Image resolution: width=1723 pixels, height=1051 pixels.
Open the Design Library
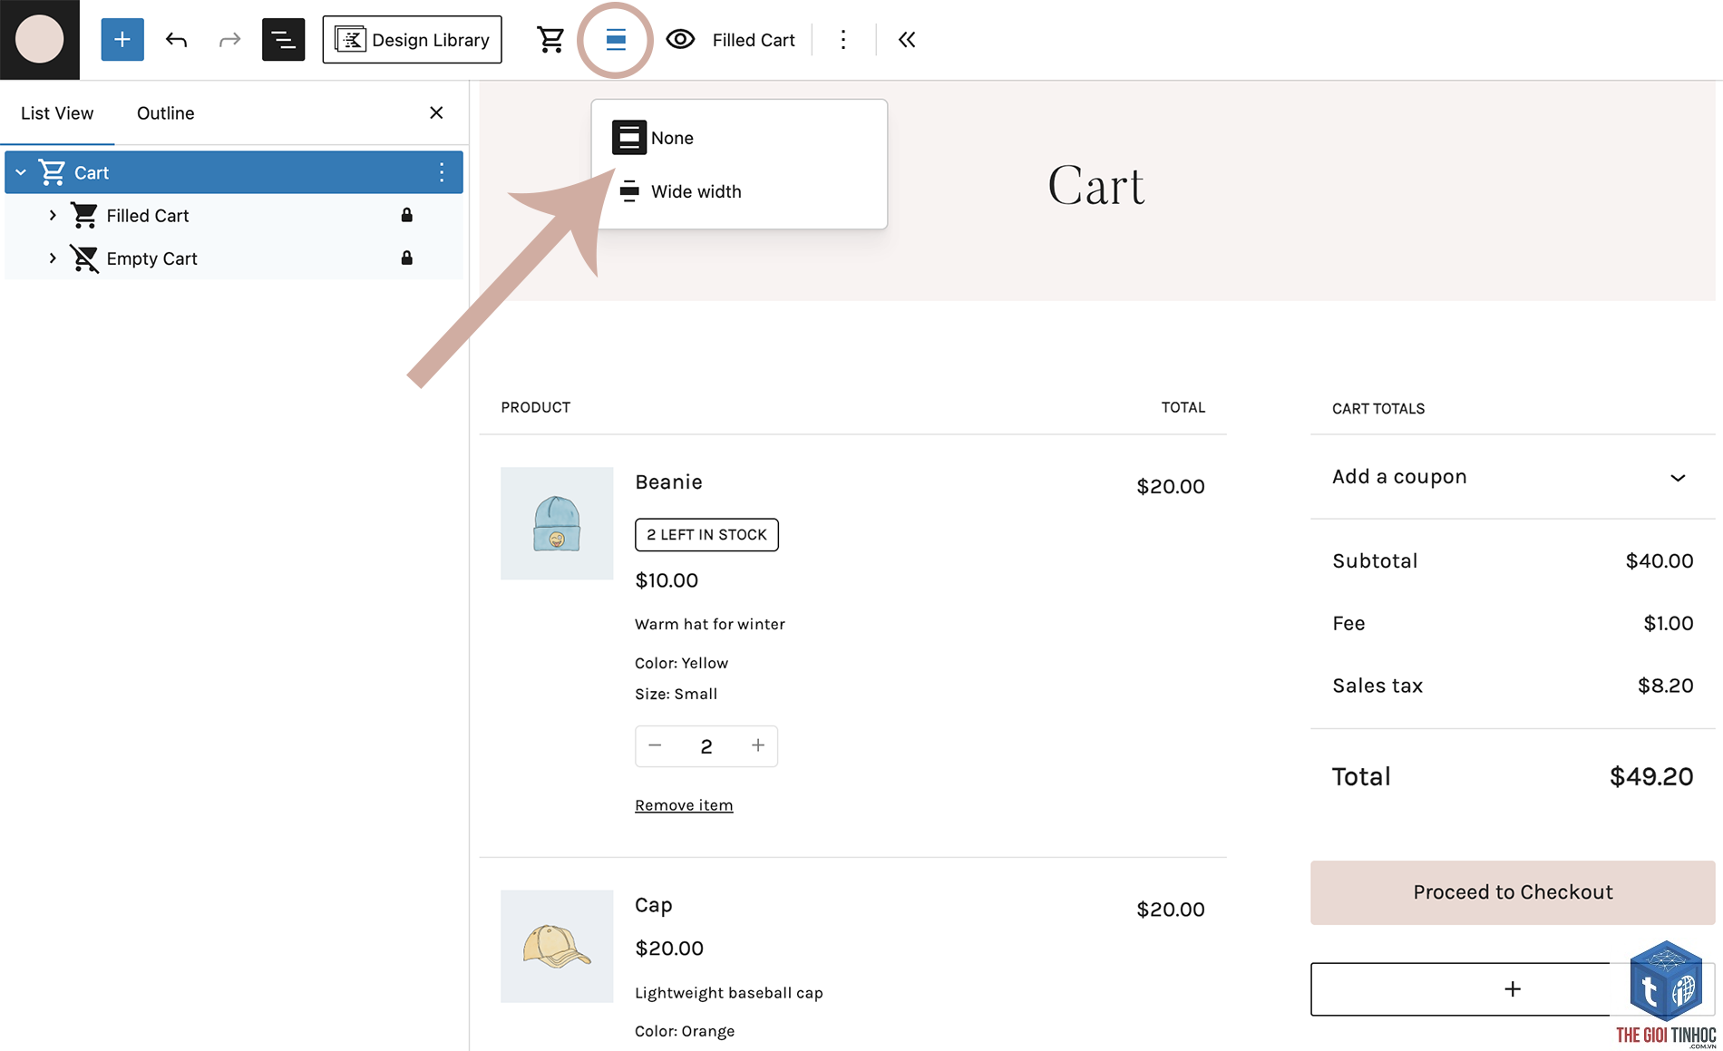click(412, 40)
